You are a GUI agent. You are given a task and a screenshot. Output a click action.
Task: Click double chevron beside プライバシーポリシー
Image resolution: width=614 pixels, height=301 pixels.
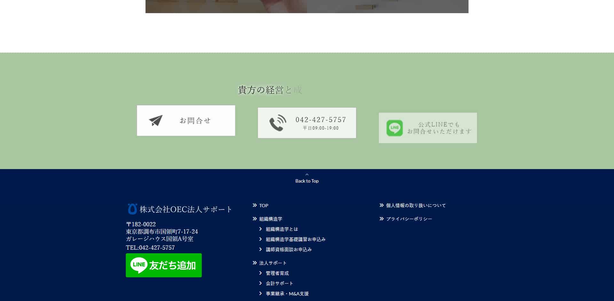pyautogui.click(x=382, y=219)
